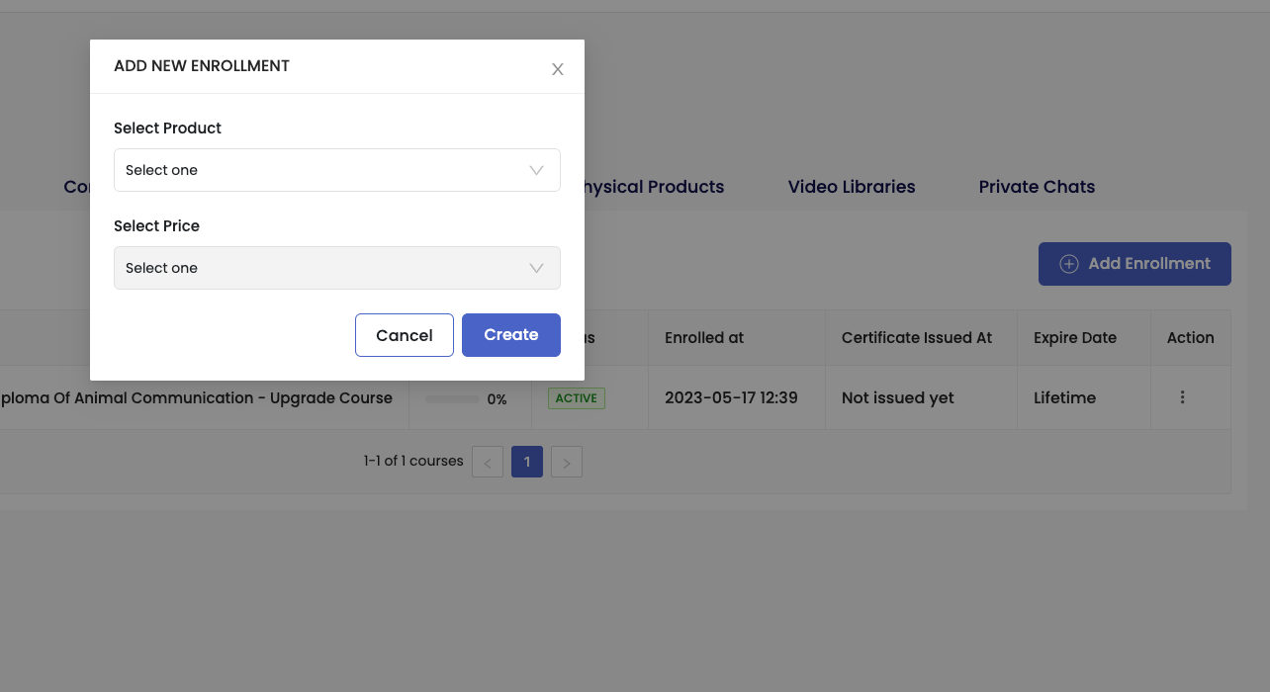
Task: Click the 0% course progress bar
Action: (452, 399)
